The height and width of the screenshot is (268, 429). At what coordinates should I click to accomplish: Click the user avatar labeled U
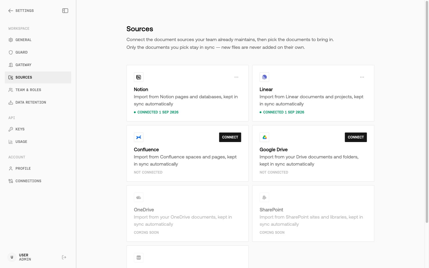tap(12, 257)
